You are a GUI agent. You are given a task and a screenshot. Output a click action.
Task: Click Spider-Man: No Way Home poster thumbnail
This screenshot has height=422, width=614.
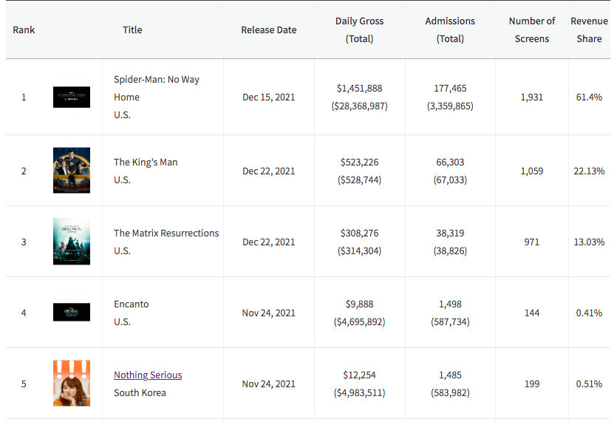[x=72, y=97]
